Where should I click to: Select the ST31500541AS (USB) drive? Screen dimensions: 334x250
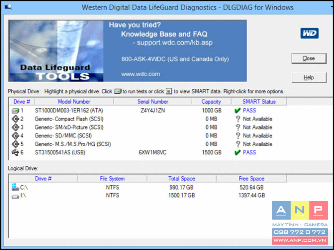[60, 152]
